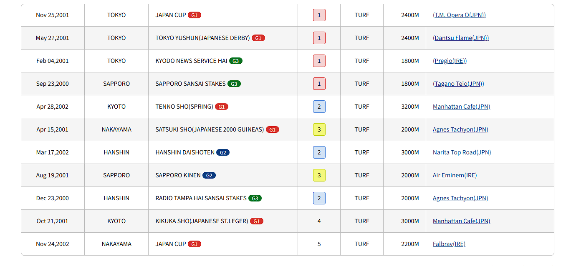The height and width of the screenshot is (266, 566).
Task: Open the Air Eminem(IRE) link
Action: (x=455, y=175)
